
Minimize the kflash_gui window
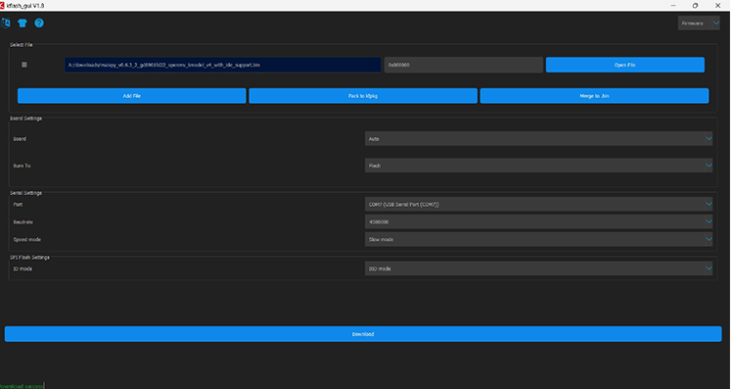tap(673, 6)
